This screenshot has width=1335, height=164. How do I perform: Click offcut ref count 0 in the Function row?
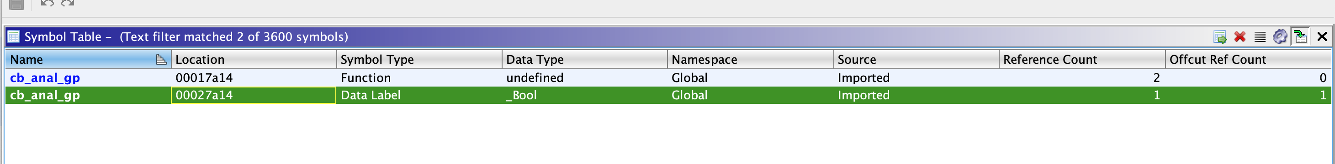coord(1249,77)
